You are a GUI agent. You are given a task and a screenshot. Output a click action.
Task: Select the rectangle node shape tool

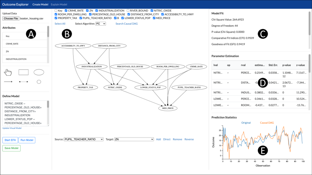point(23,72)
